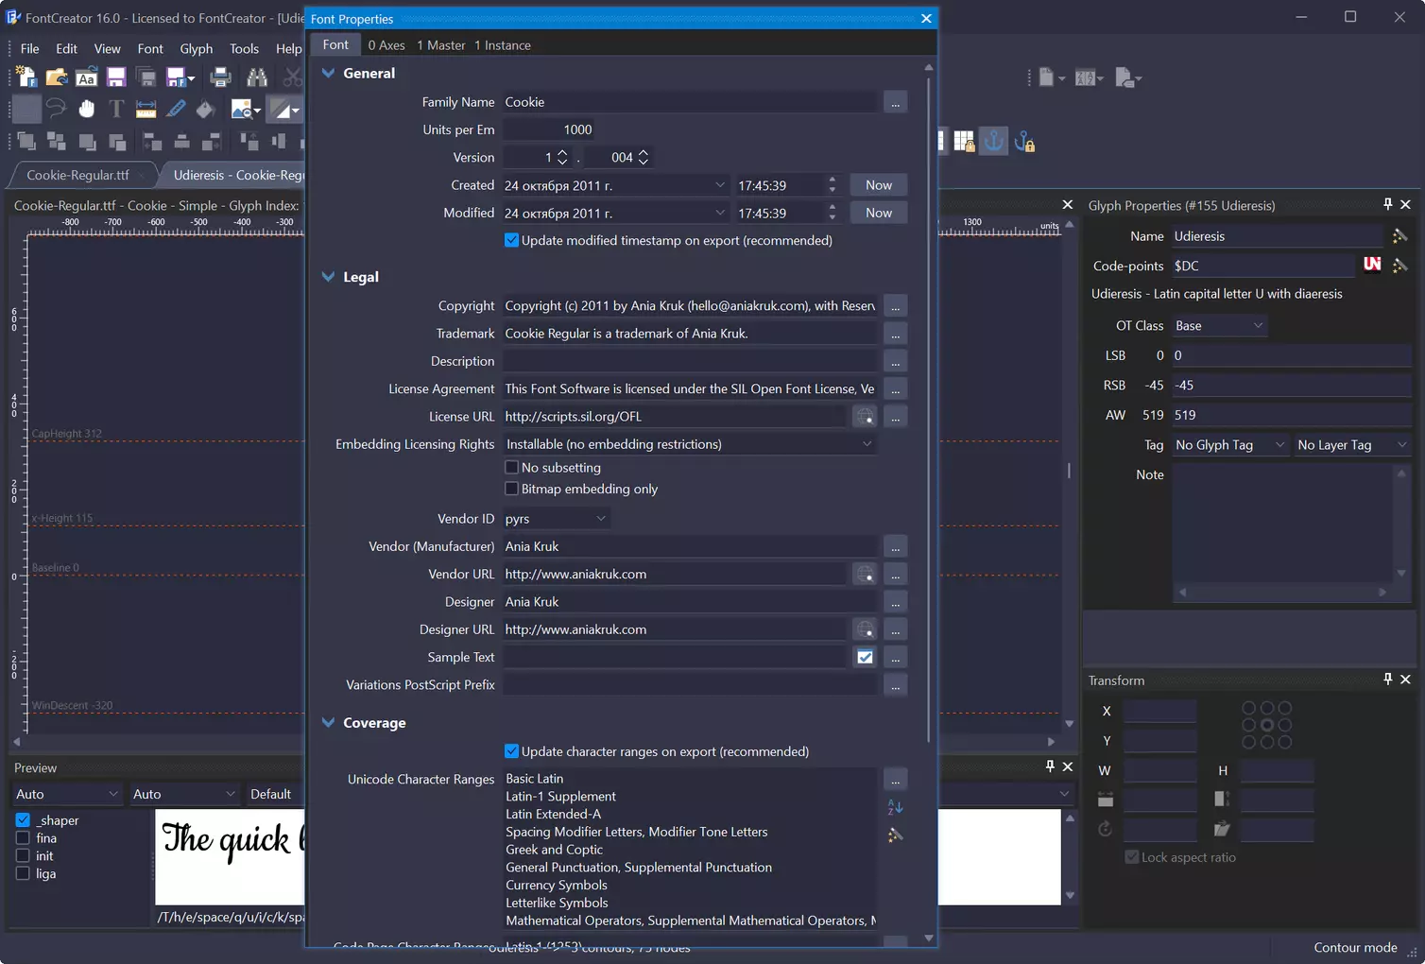Open the Created date dropdown
Viewport: 1425px width, 964px height.
pyautogui.click(x=719, y=185)
